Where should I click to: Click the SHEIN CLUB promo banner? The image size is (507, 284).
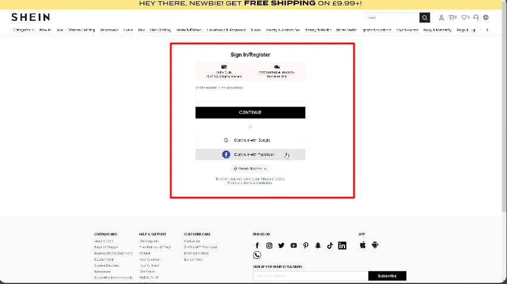(224, 71)
